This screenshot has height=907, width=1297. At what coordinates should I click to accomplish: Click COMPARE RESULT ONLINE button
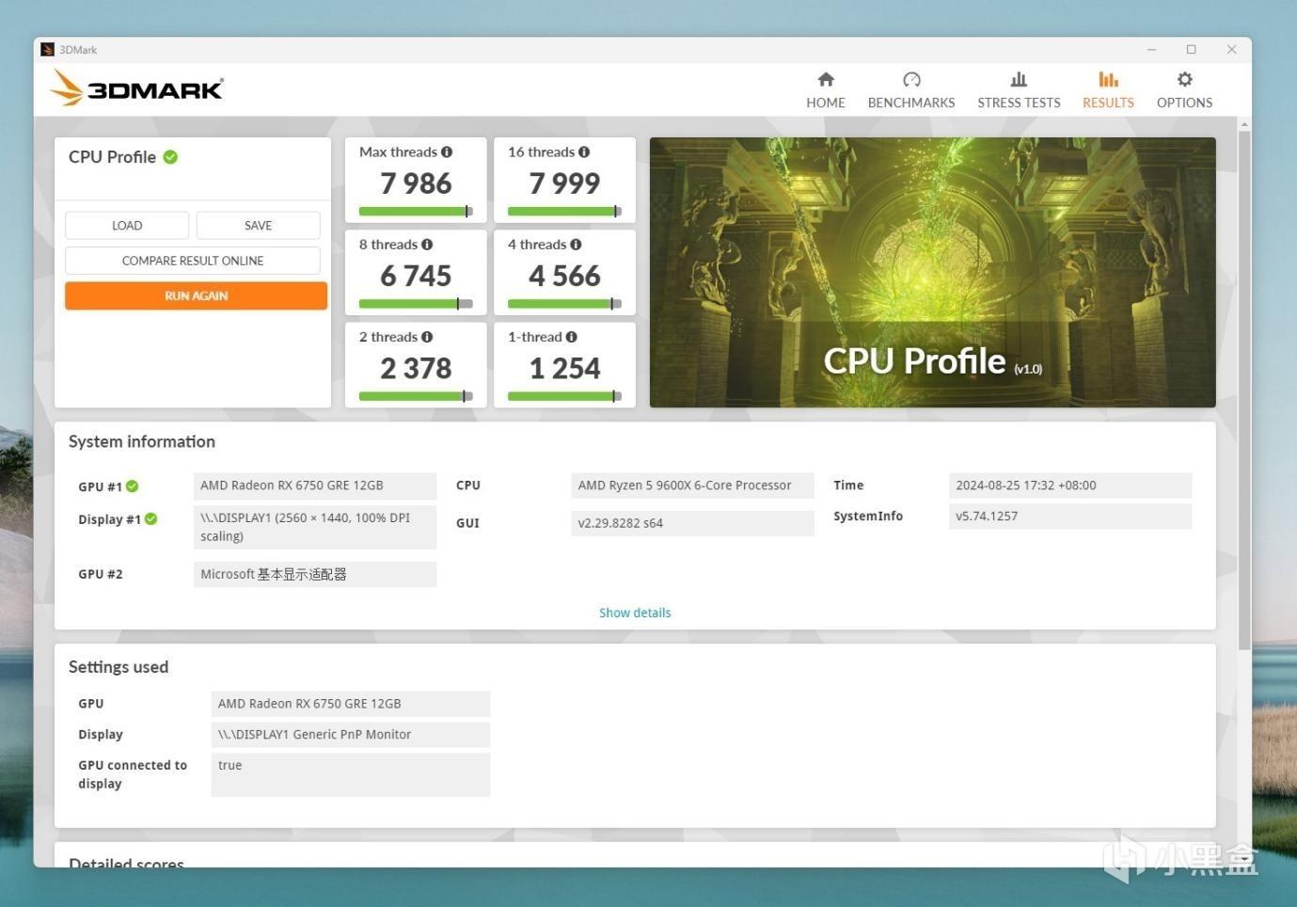[x=193, y=261]
